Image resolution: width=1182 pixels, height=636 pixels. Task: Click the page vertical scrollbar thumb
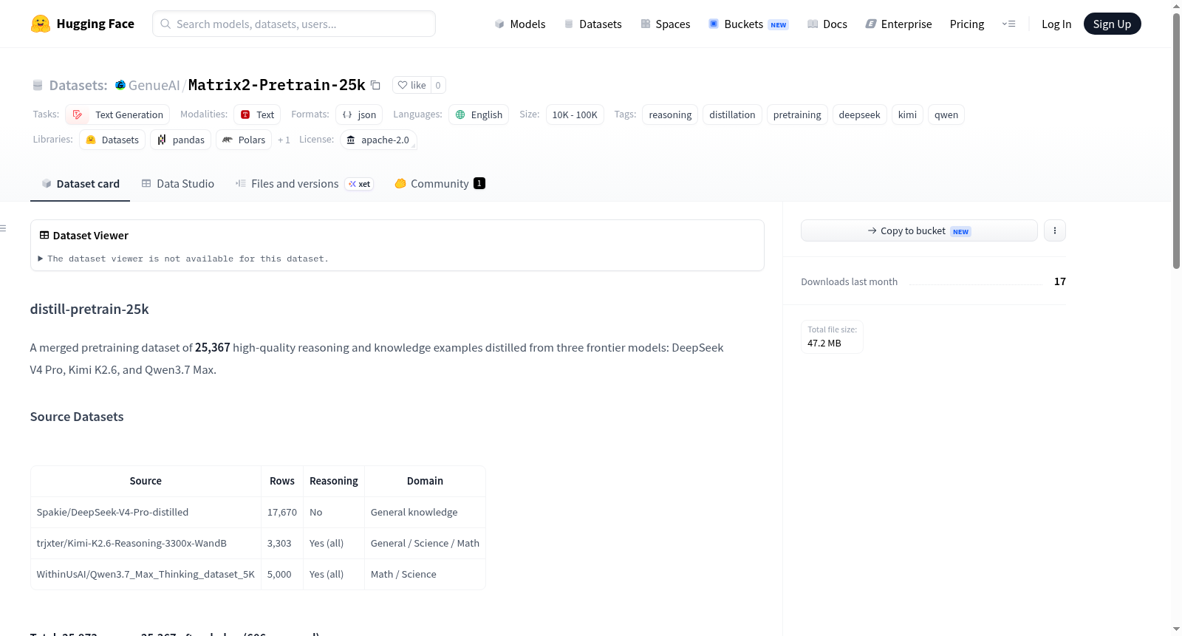[x=1176, y=140]
